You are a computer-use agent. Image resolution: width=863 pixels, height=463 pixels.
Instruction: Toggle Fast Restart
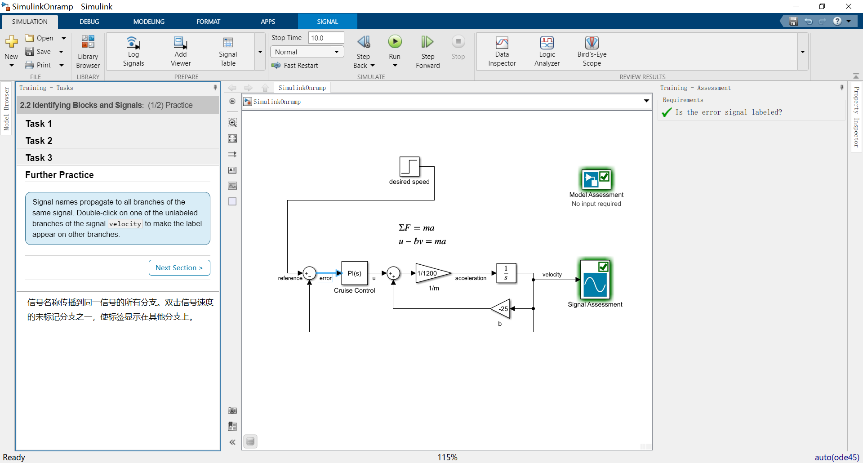coord(294,66)
